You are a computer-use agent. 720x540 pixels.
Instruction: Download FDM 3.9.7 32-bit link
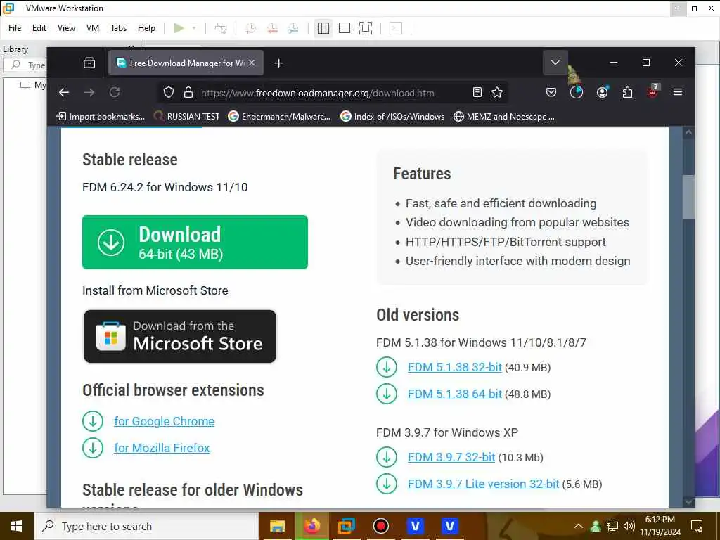(x=451, y=457)
